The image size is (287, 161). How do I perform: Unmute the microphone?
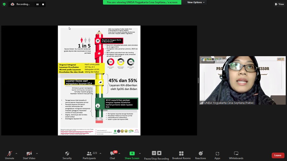click(9, 155)
